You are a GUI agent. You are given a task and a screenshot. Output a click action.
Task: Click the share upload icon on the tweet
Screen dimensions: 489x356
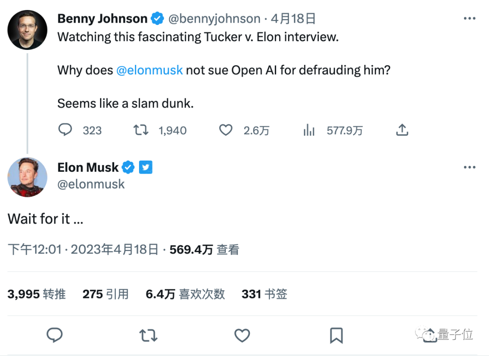click(402, 130)
